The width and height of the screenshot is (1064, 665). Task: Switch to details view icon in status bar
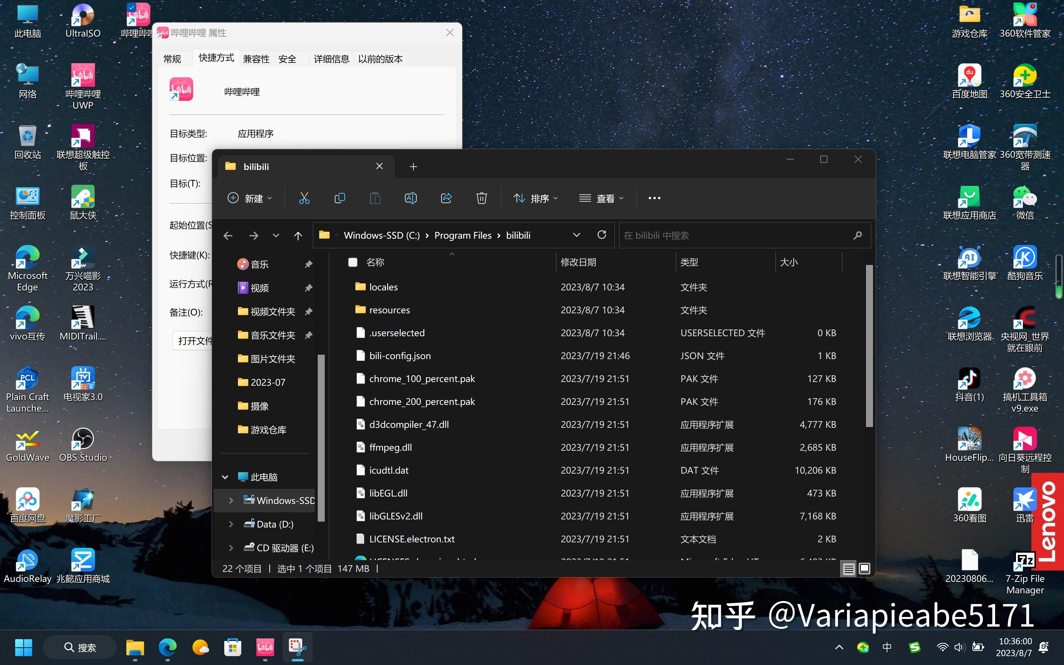849,569
